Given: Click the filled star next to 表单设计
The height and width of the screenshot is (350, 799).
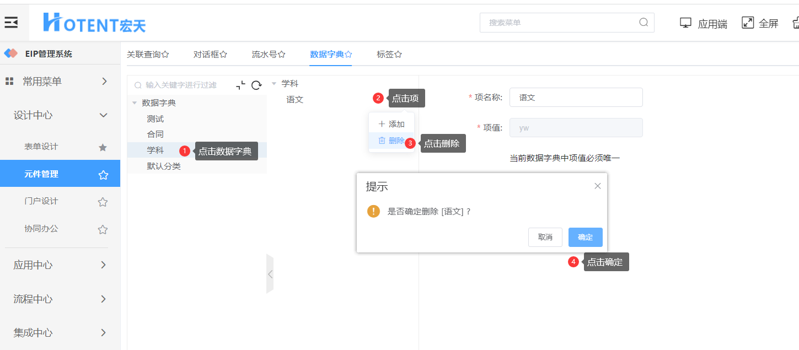Looking at the screenshot, I should (x=103, y=147).
